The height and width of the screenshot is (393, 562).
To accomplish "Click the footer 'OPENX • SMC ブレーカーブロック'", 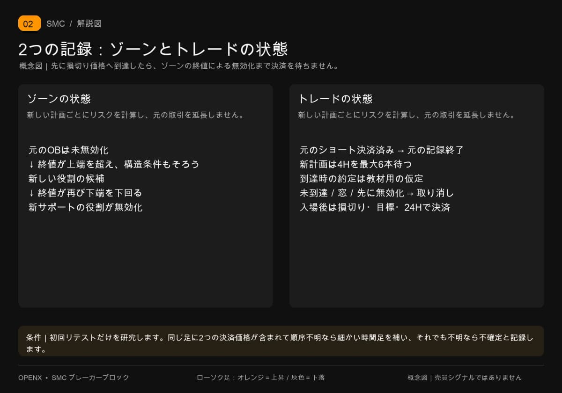I will pos(74,378).
